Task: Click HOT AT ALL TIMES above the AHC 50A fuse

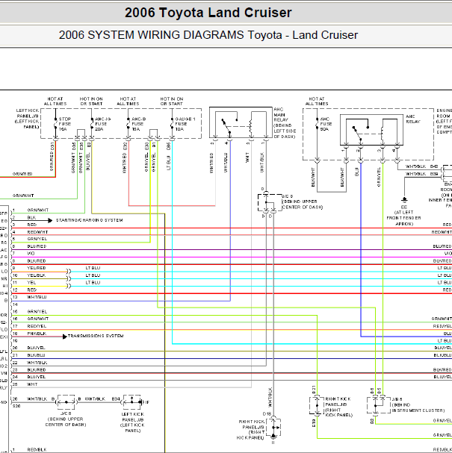Action: coord(317,101)
